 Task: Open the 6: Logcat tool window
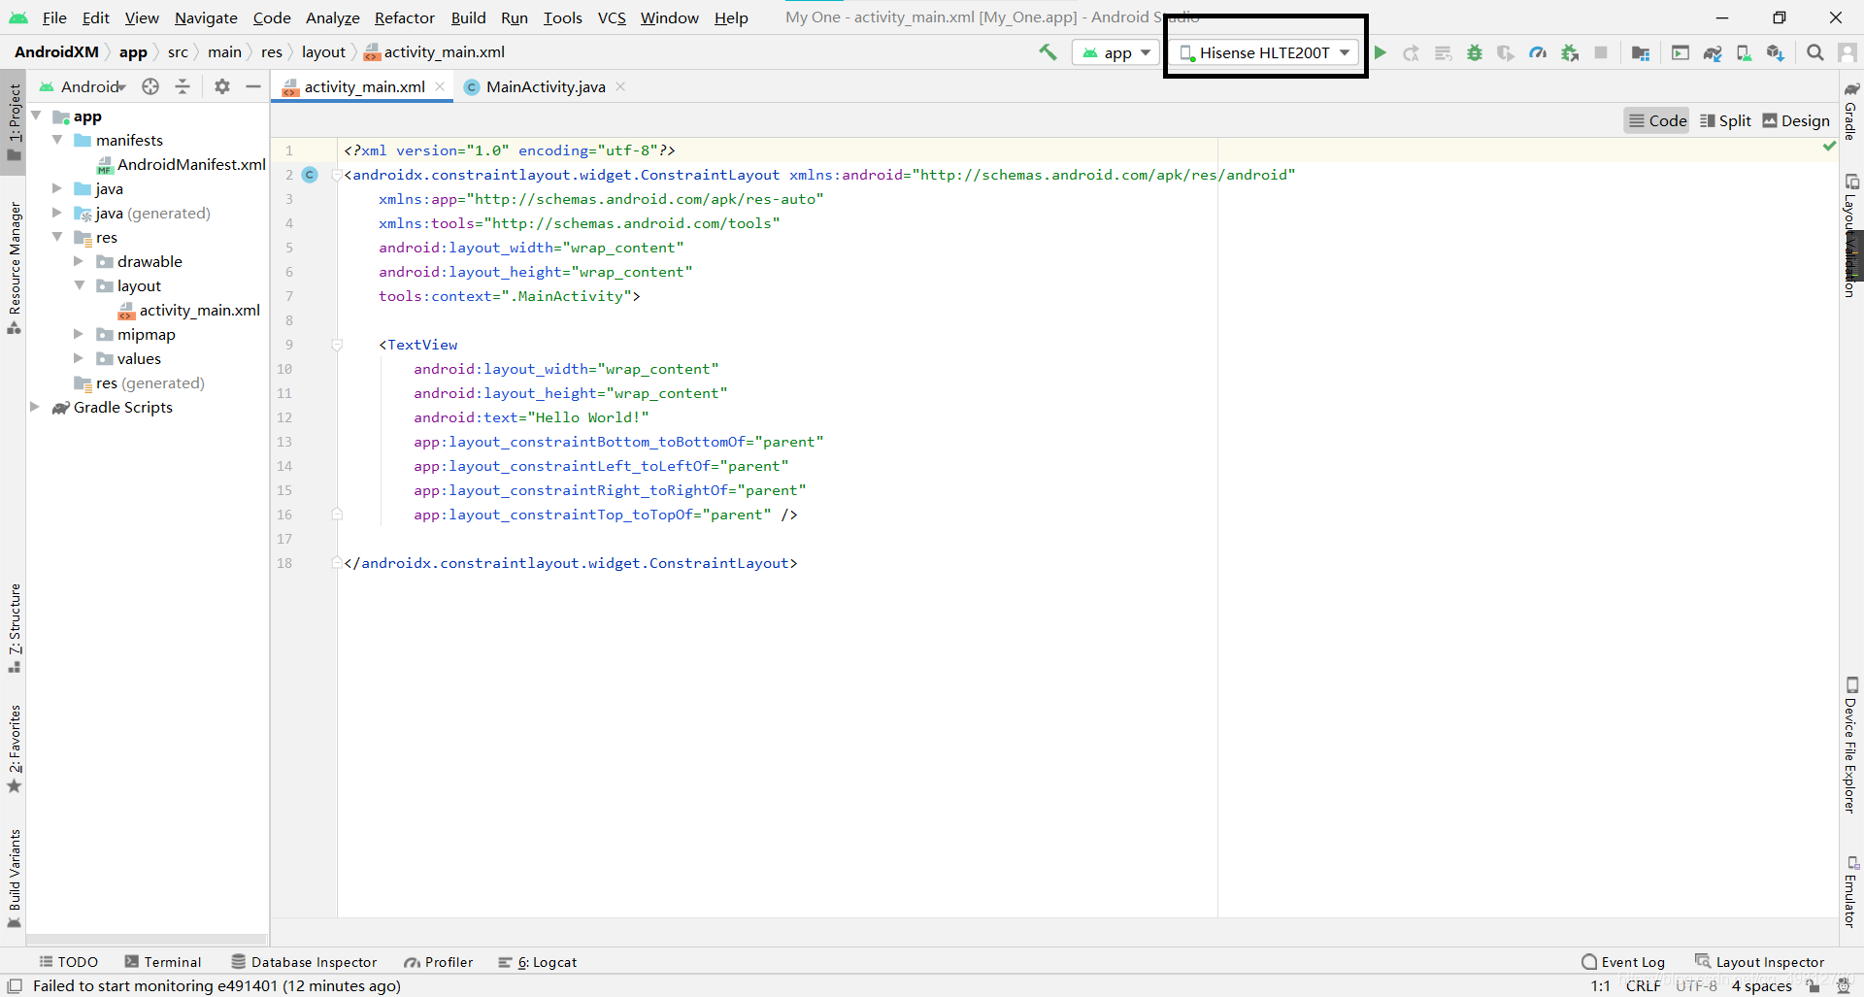(x=538, y=962)
